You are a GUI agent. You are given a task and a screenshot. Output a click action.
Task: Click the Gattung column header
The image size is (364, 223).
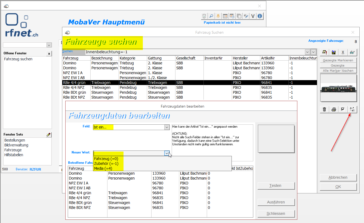pos(161,58)
